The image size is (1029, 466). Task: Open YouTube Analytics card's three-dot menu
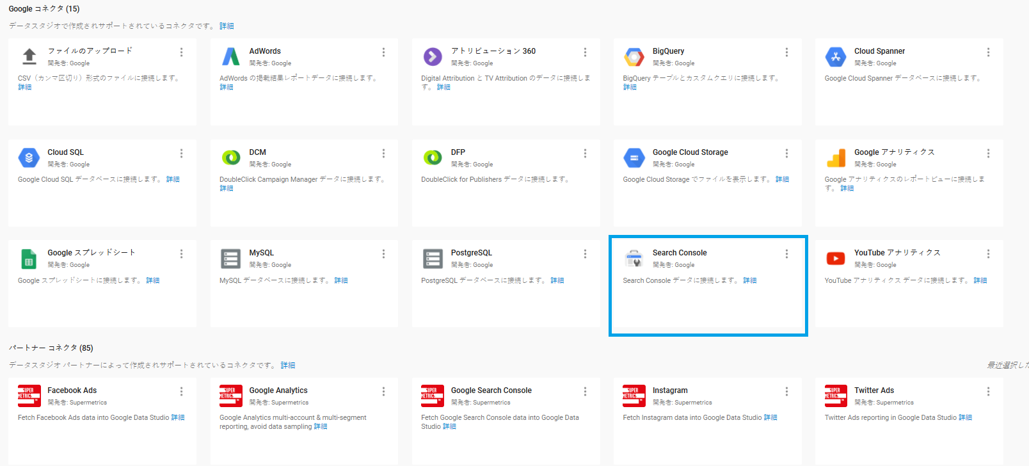pyautogui.click(x=988, y=254)
